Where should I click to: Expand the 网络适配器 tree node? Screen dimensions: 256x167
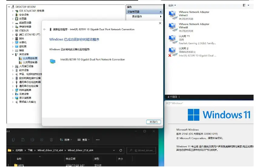click(x=13, y=90)
